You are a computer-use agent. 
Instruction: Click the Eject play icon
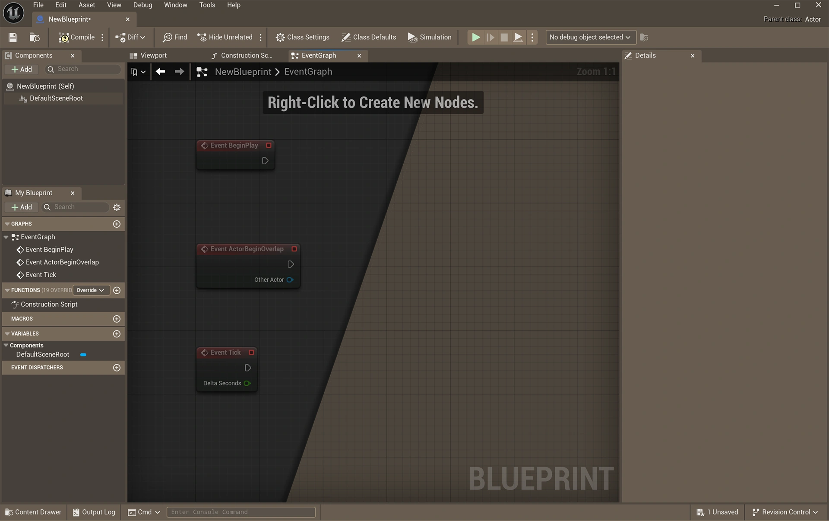point(518,38)
